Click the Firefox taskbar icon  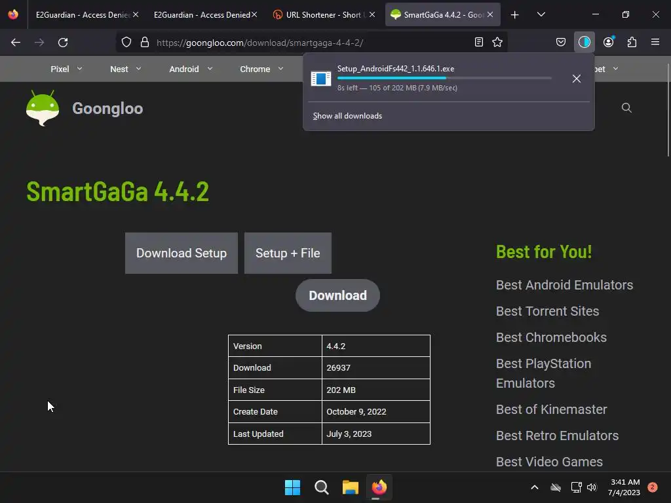[x=379, y=487]
